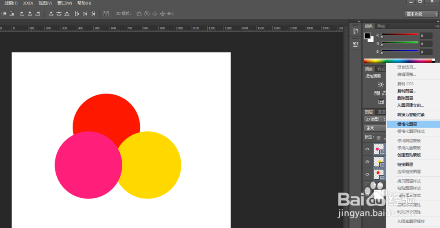Click align horizontal centers icon
Image resolution: width=440 pixels, height=228 pixels.
[30, 14]
